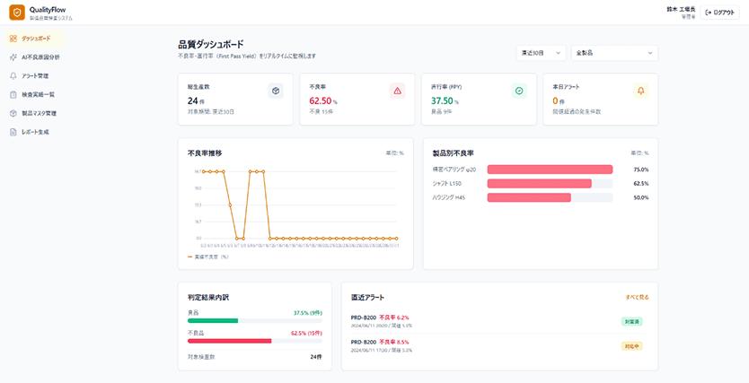The width and height of the screenshot is (749, 383).
Task: Go to アラート管理 page
Action: (34, 76)
